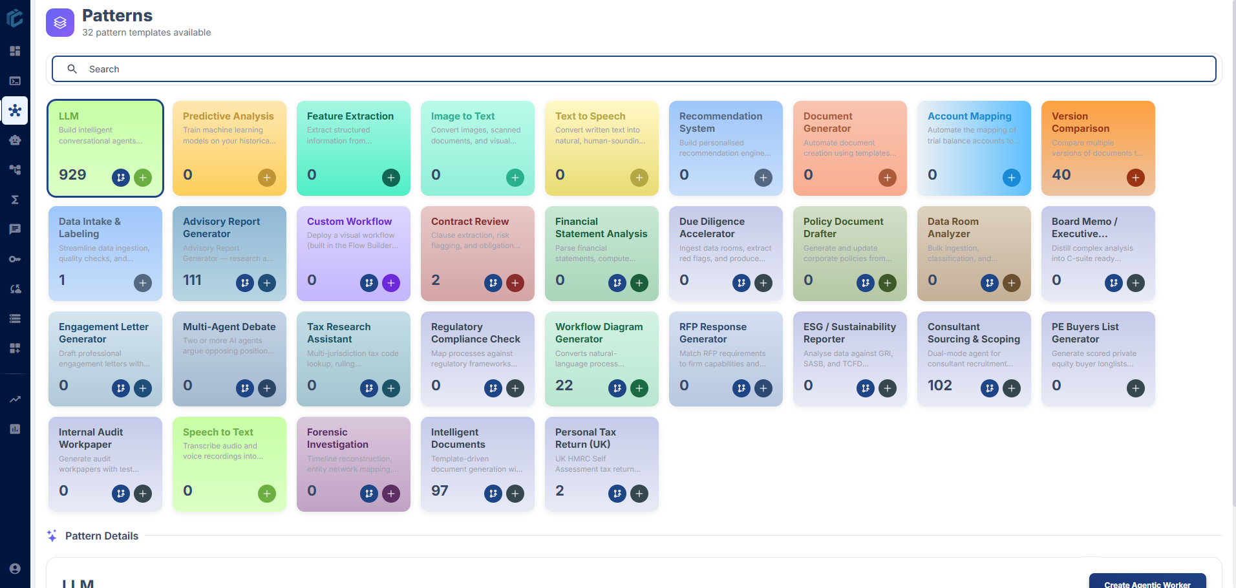Click the add-widgets icon in the sidebar
This screenshot has width=1236, height=588.
[x=15, y=348]
